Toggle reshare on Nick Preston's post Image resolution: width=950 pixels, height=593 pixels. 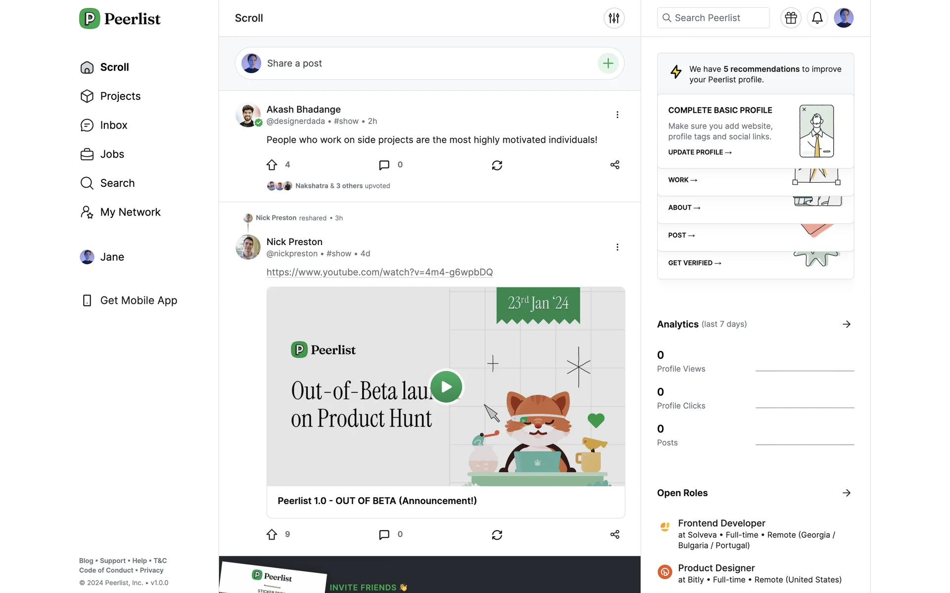[x=497, y=535]
